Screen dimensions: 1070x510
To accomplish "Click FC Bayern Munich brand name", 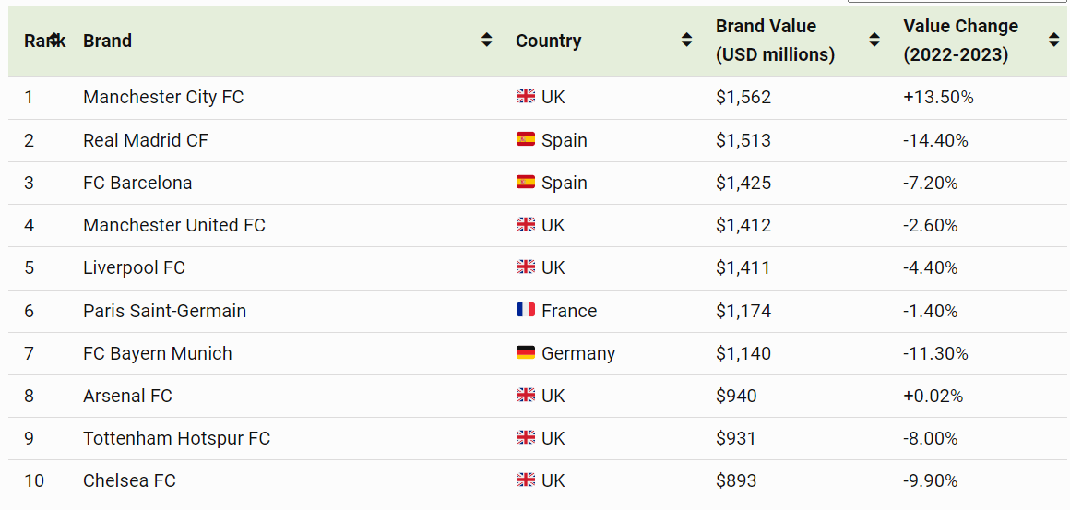I will point(157,353).
